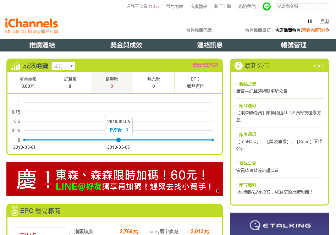Select the 點擊數 stat tab
This screenshot has height=235, width=336.
coord(112,83)
